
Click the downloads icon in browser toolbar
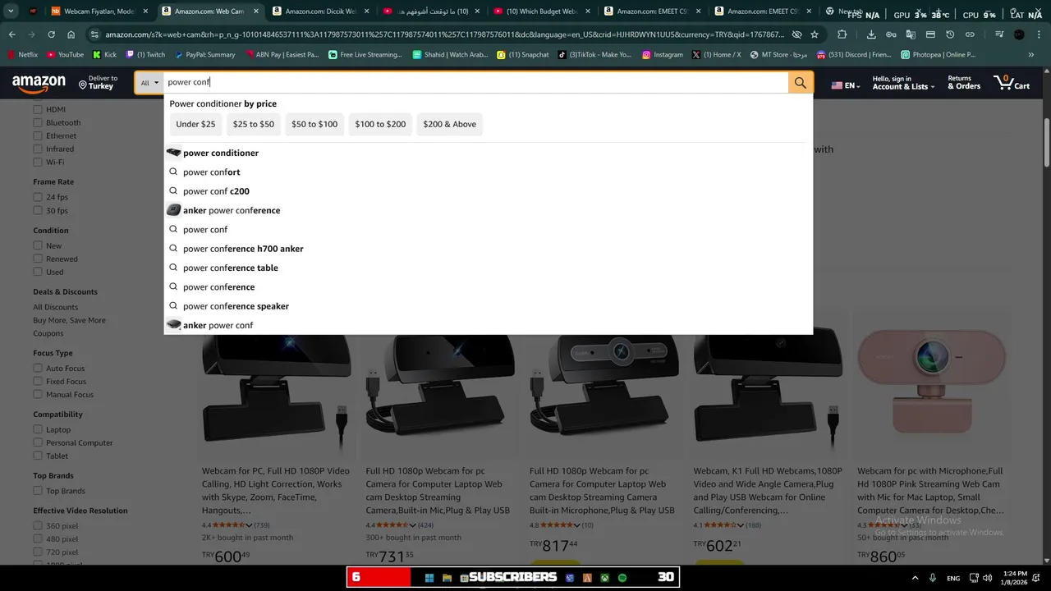coord(871,34)
